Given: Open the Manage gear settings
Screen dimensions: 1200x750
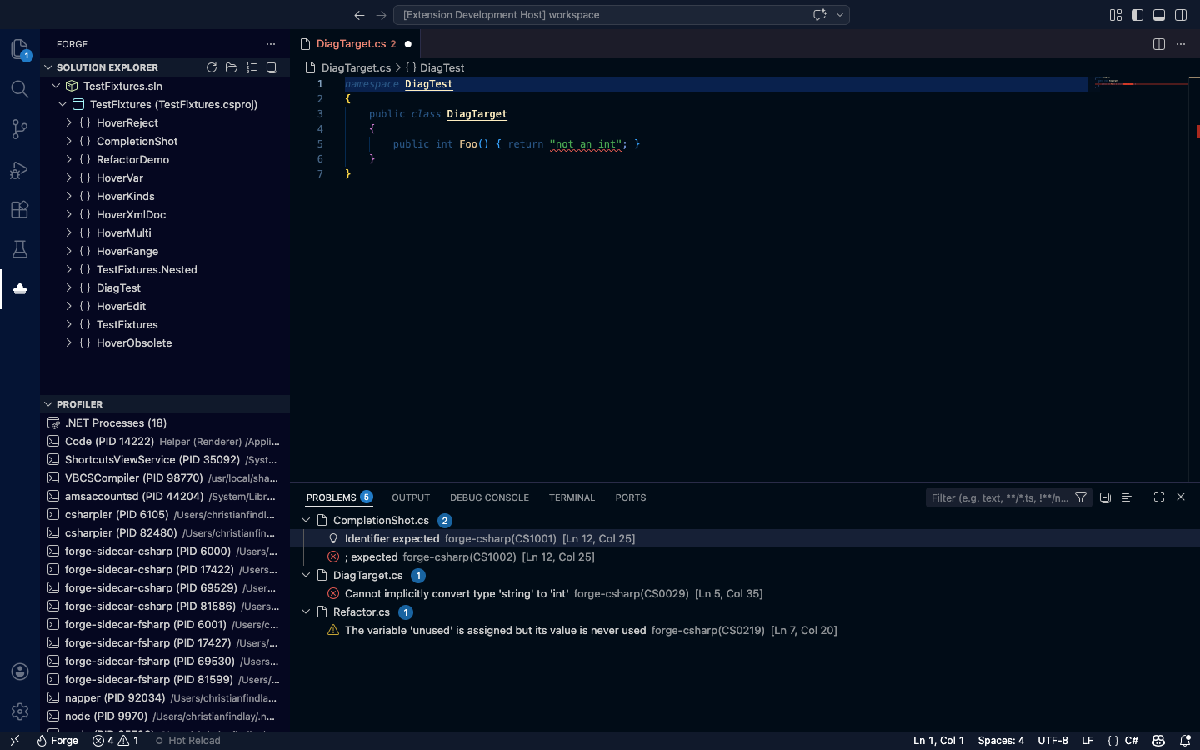Looking at the screenshot, I should 20,712.
